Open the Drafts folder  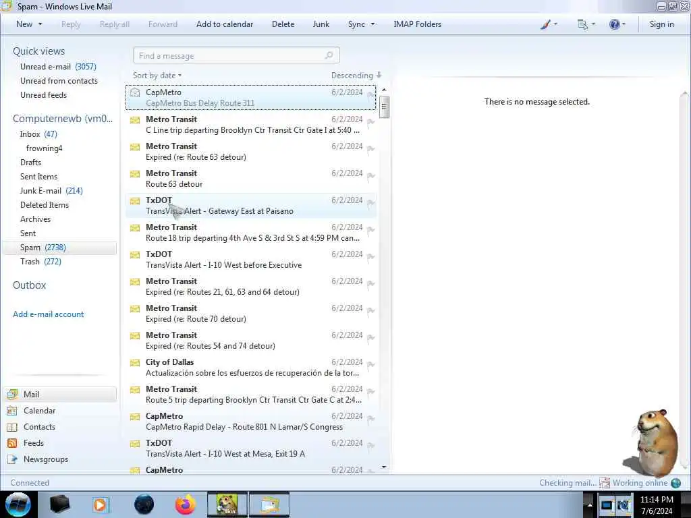point(30,162)
